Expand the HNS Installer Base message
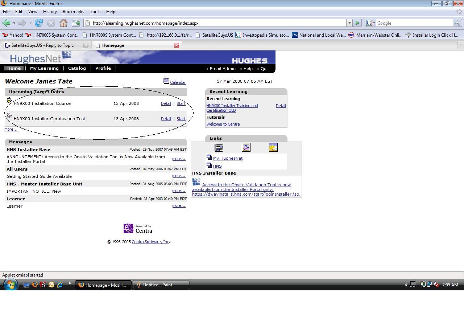464x331 pixels. [179, 159]
